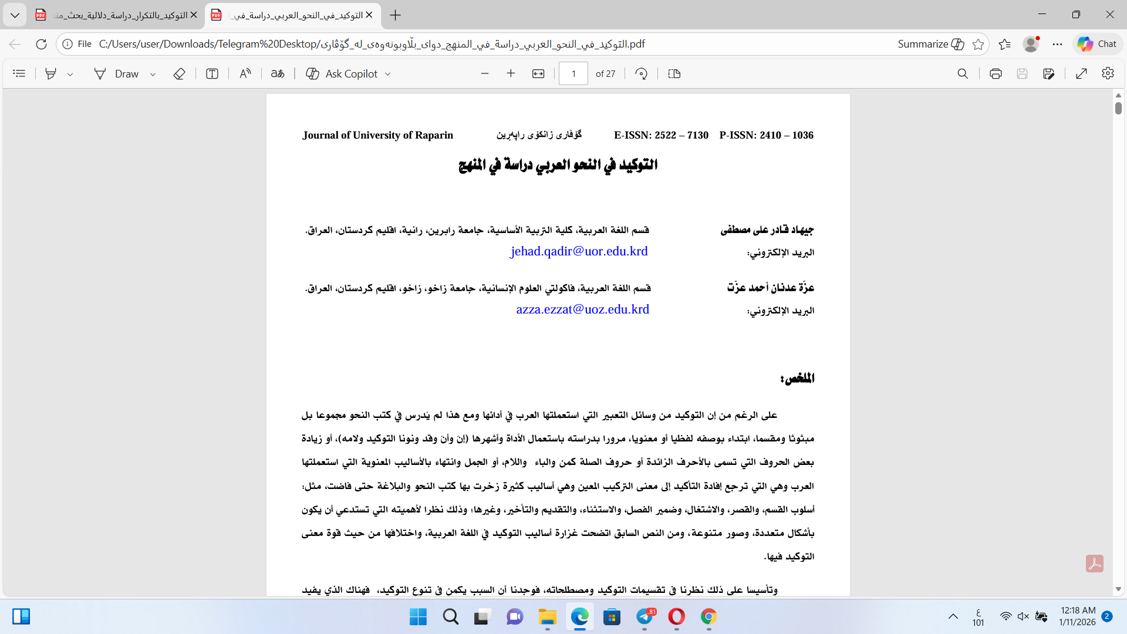This screenshot has width=1127, height=634.
Task: Zoom out the PDF page
Action: (485, 73)
